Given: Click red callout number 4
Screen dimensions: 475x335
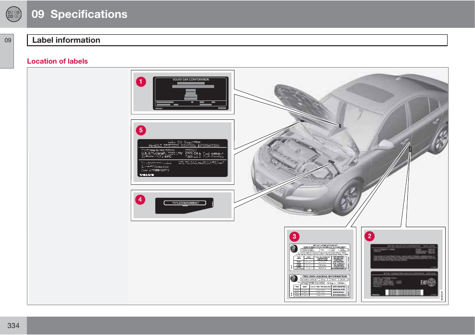Looking at the screenshot, I should 140,199.
